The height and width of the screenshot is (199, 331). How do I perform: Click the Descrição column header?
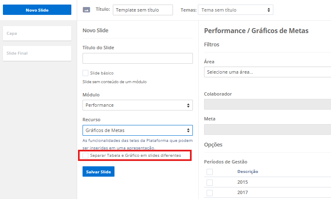coord(248,172)
